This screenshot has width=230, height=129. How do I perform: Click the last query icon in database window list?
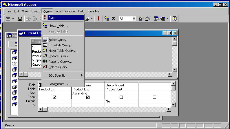14,104
